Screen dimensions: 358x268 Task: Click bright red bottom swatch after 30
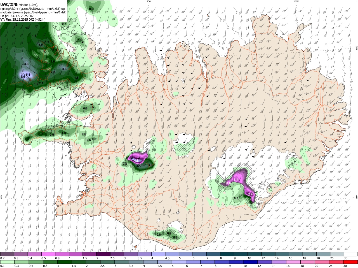point(350,262)
